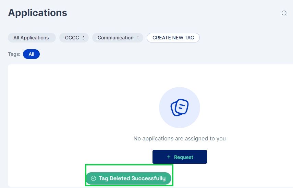
Task: Click the Applications page heading
Action: click(38, 13)
